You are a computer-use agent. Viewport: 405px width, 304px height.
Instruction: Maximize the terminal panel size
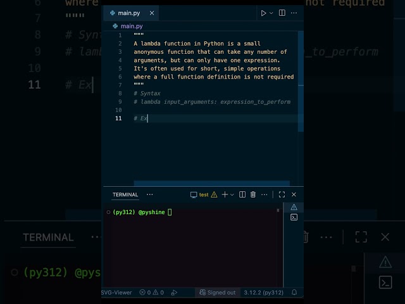pyautogui.click(x=282, y=194)
